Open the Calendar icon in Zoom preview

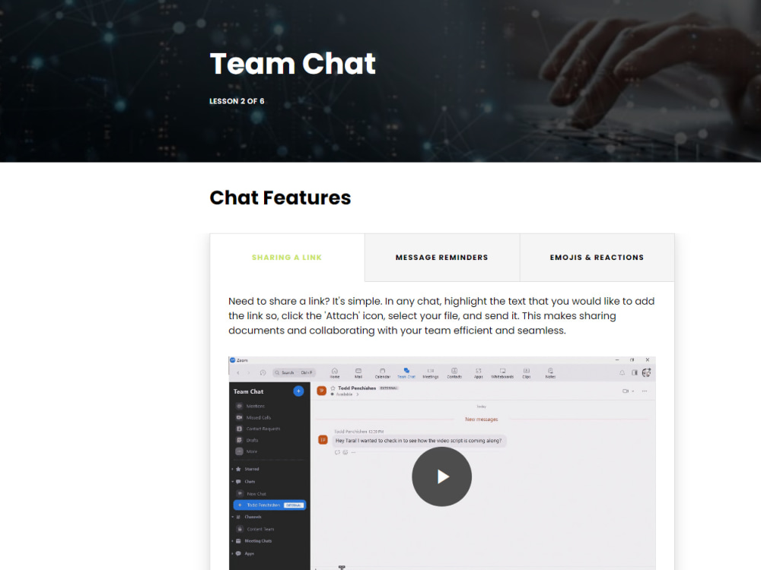pos(383,372)
